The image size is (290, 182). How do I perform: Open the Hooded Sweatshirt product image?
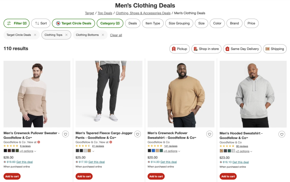click(253, 94)
